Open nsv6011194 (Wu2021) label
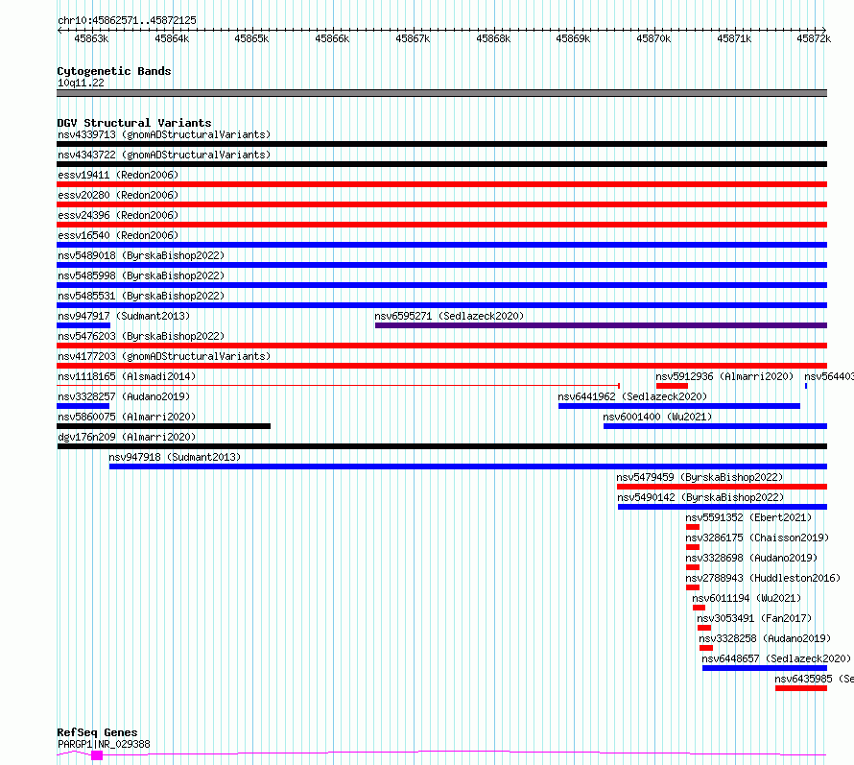This screenshot has height=765, width=854. coord(747,598)
